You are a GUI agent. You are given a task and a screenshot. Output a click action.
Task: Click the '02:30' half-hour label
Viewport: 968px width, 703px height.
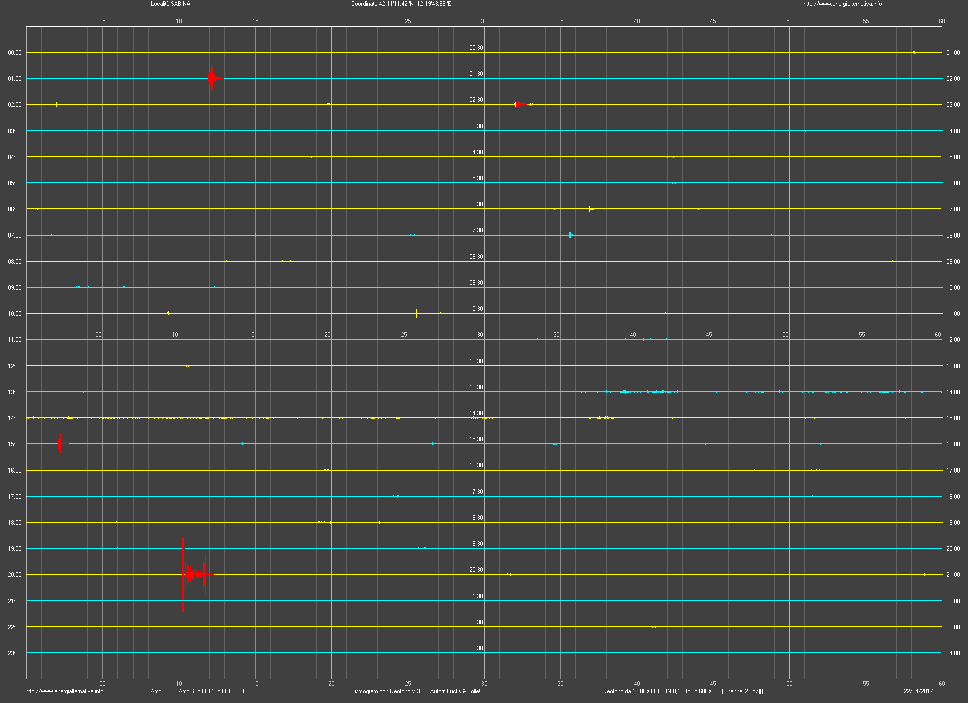coord(476,100)
